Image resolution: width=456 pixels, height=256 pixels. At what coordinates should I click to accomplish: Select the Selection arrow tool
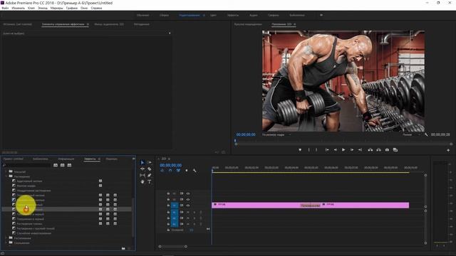pos(142,163)
